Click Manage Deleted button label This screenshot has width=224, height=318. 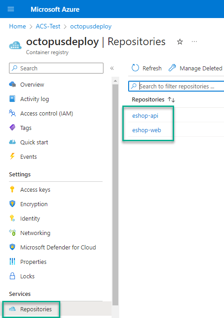tap(201, 69)
